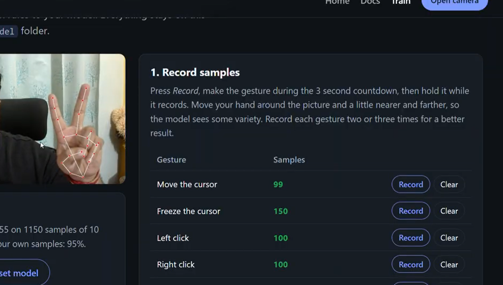Open the Home navigation link
The image size is (503, 285).
(x=337, y=2)
